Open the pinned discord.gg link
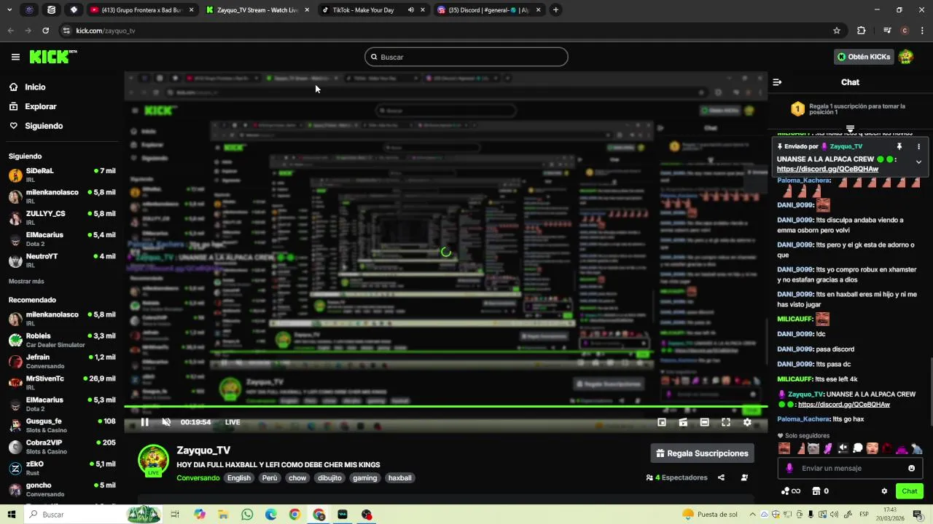Screen dimensions: 933x524 pos(827,169)
